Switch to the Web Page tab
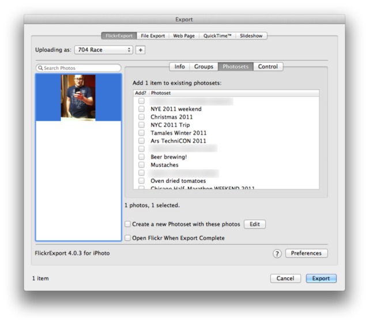The height and width of the screenshot is (324, 369). coord(184,36)
